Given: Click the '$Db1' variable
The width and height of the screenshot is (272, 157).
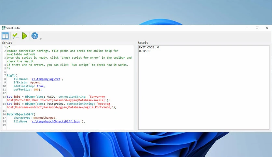Looking at the screenshot, I should (17, 97).
